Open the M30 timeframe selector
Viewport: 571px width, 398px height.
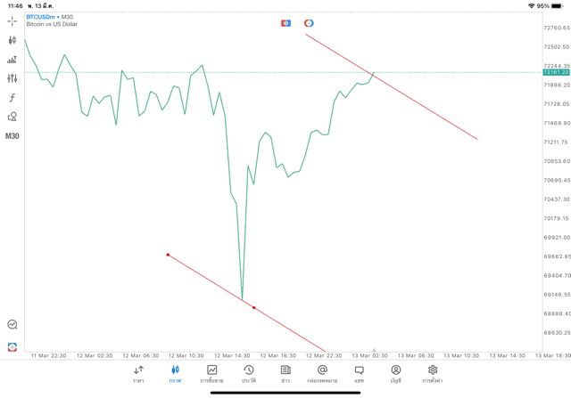(12, 136)
